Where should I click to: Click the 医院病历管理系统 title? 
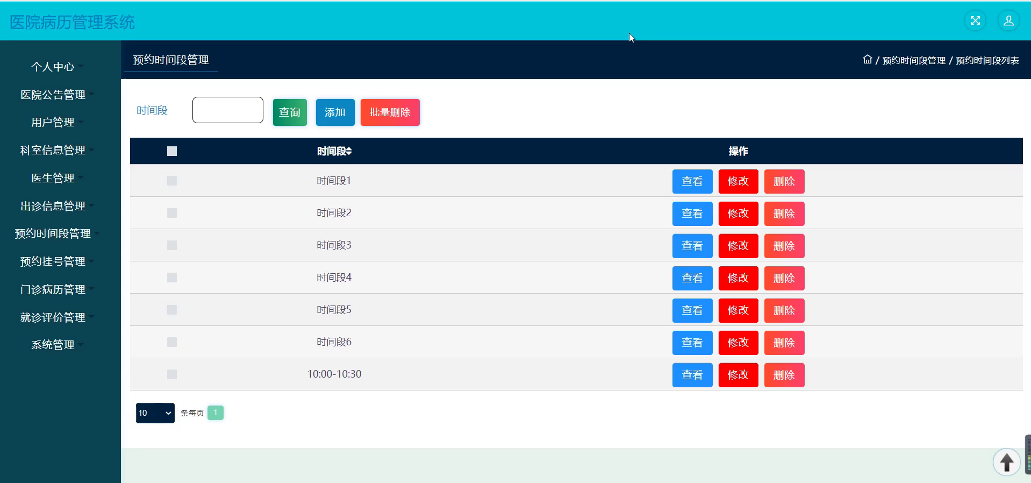[72, 22]
